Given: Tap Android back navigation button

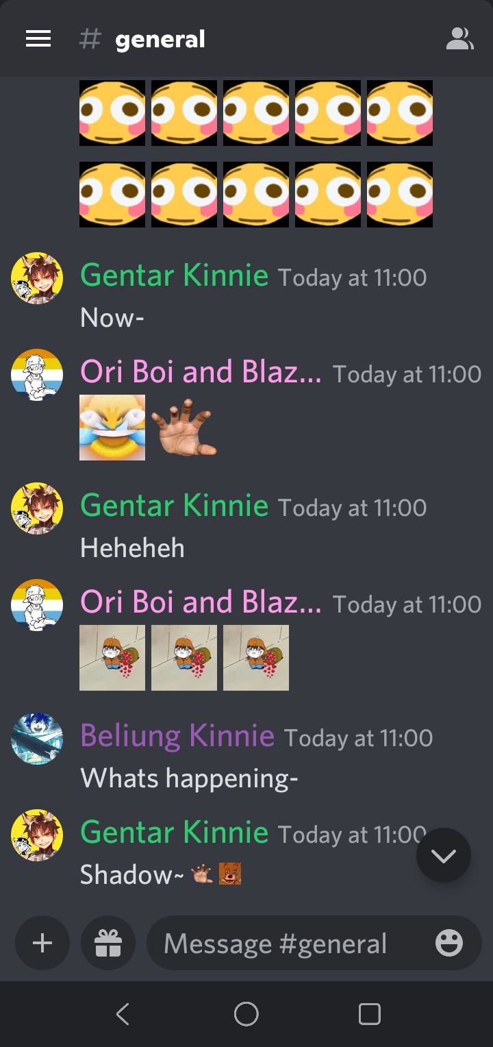Looking at the screenshot, I should point(123,1013).
